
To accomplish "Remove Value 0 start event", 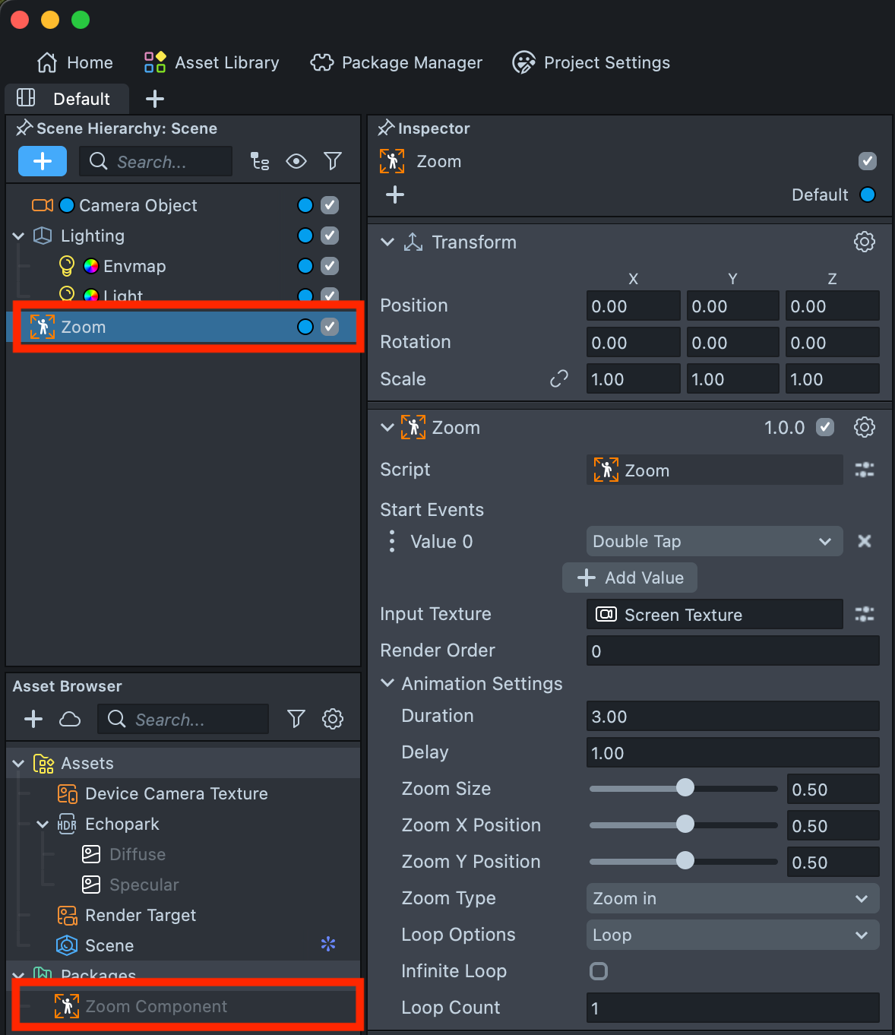I will click(864, 541).
